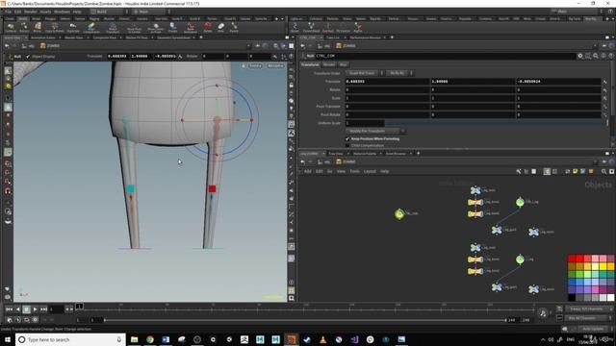Select the Bake Animation shelf tool
The height and width of the screenshot is (346, 616).
[191, 28]
